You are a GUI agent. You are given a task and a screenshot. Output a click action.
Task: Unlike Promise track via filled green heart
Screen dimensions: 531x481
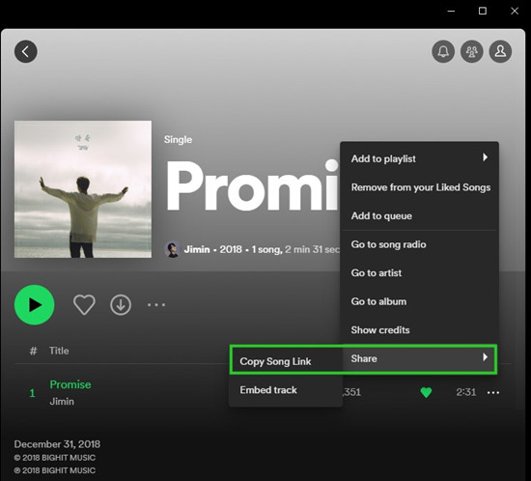coord(426,392)
